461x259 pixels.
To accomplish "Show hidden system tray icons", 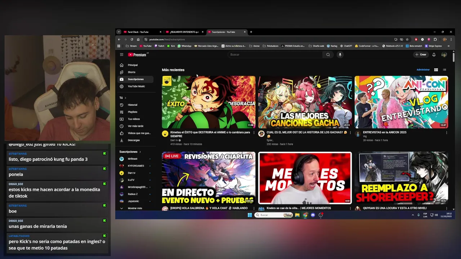I will [x=413, y=215].
